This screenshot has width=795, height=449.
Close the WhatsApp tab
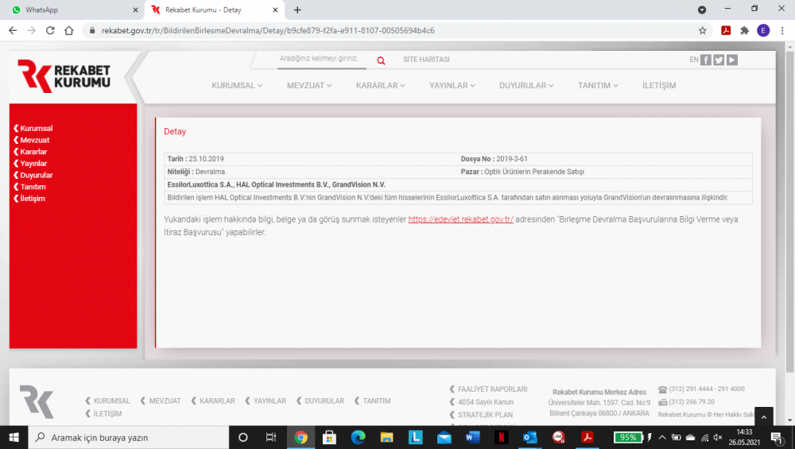[x=135, y=10]
